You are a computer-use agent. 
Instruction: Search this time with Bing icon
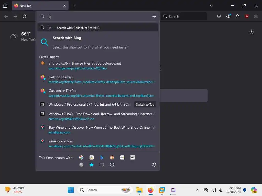pos(102,157)
